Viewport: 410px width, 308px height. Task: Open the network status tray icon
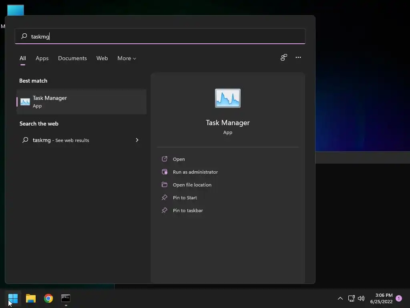351,298
